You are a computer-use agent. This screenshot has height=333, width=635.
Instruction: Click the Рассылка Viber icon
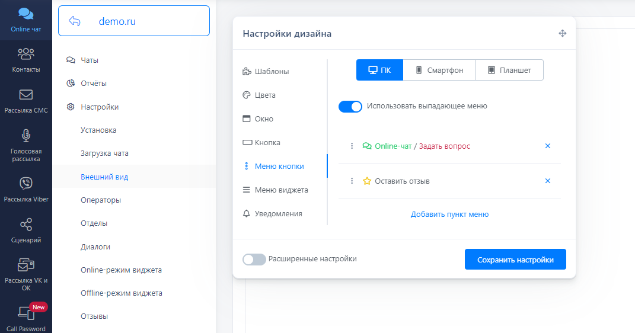(25, 183)
